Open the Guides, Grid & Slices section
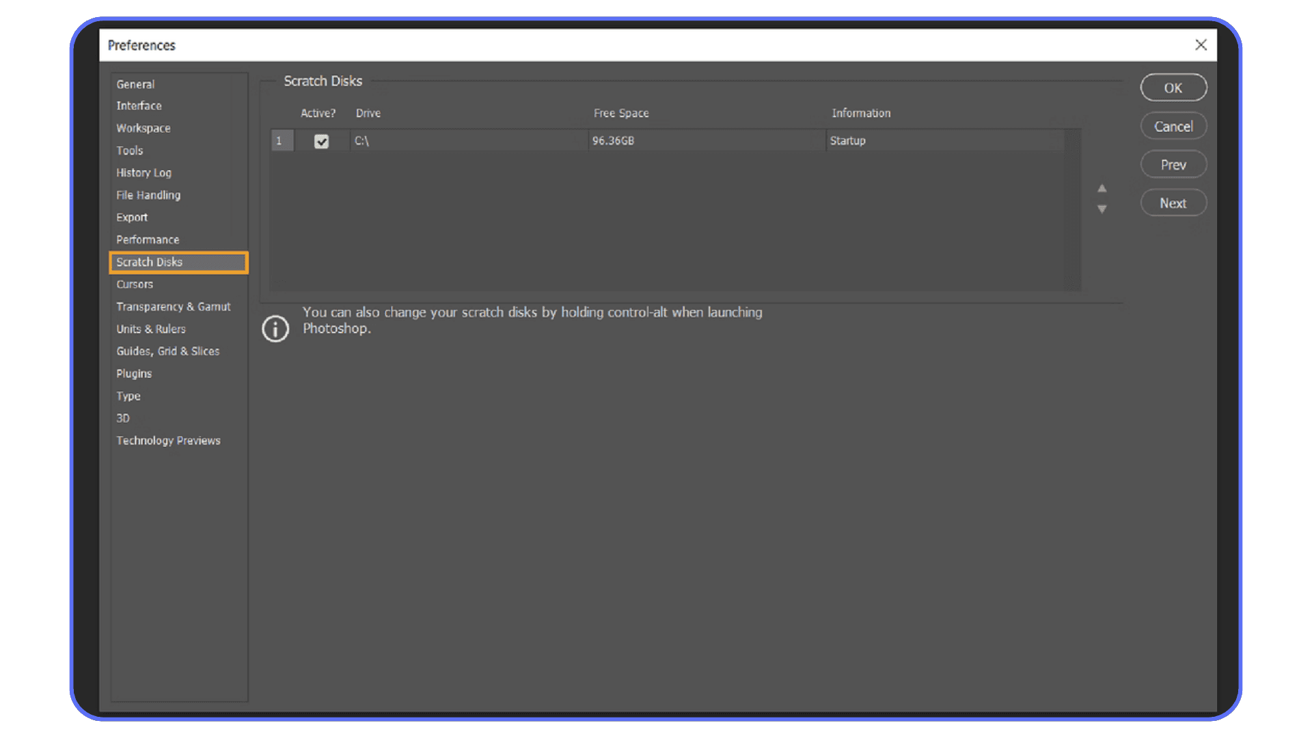The width and height of the screenshot is (1312, 738). point(168,351)
